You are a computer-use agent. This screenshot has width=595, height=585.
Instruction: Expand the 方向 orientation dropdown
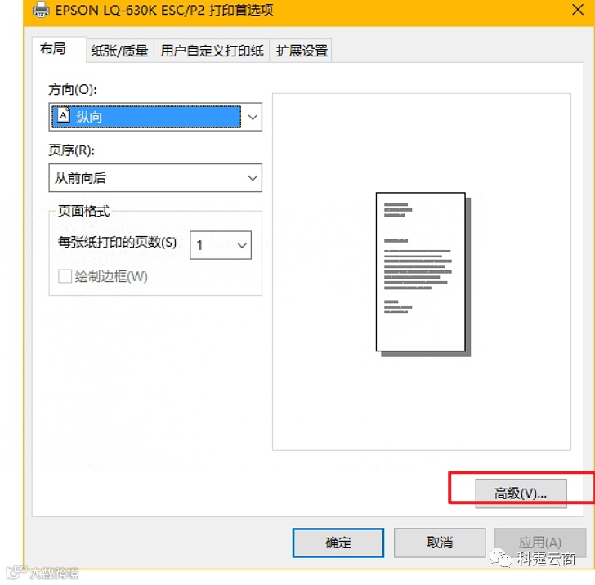tap(155, 117)
